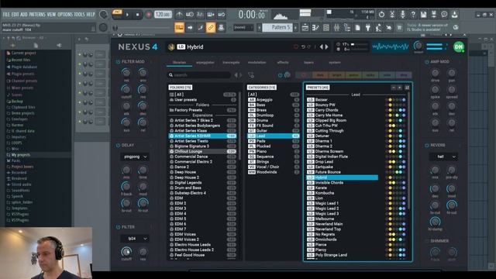Toggle the FILTER MOD power button

click(118, 62)
